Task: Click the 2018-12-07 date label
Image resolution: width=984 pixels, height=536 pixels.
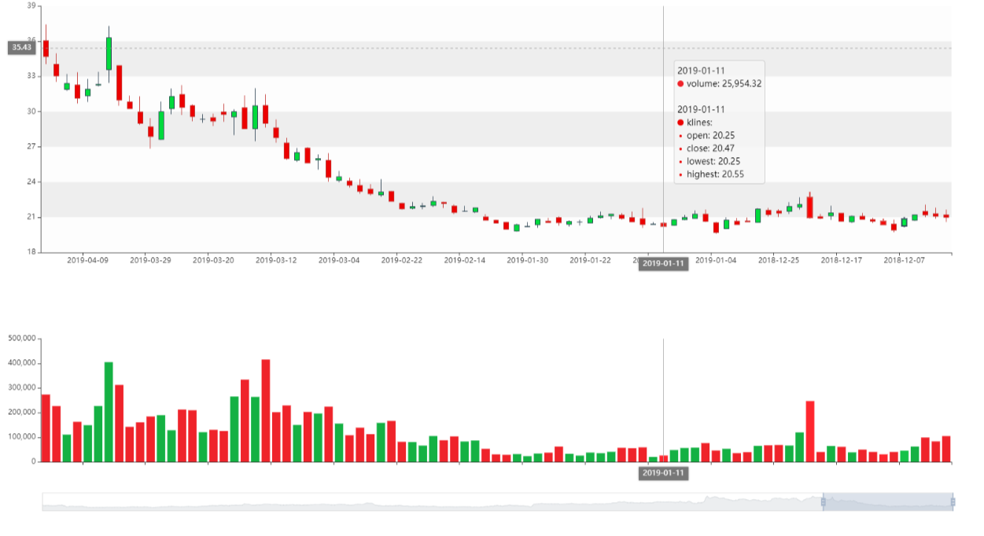Action: coord(905,260)
